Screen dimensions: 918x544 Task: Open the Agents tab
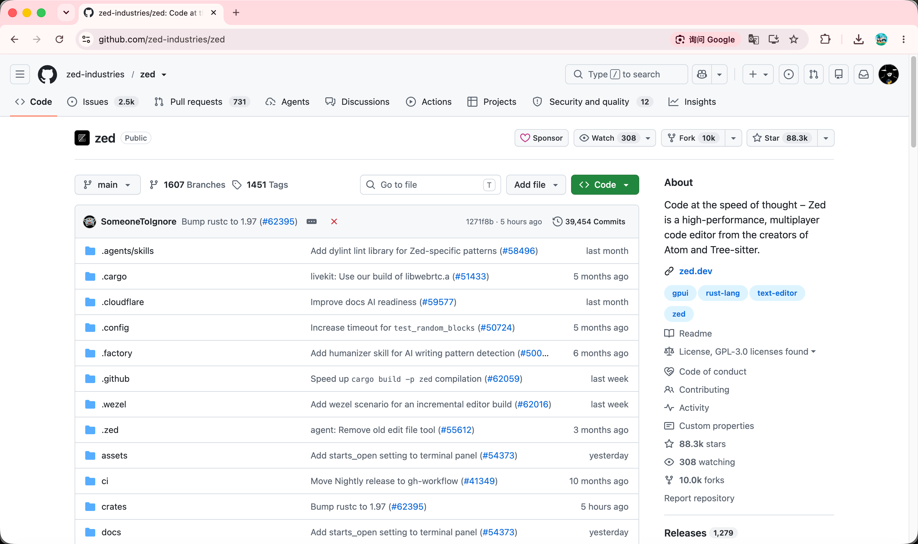point(287,102)
